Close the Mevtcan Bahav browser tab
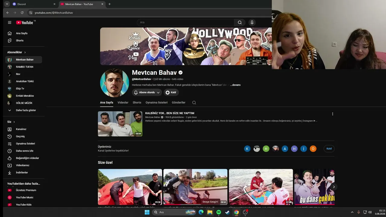This screenshot has width=386, height=217. coord(102,4)
